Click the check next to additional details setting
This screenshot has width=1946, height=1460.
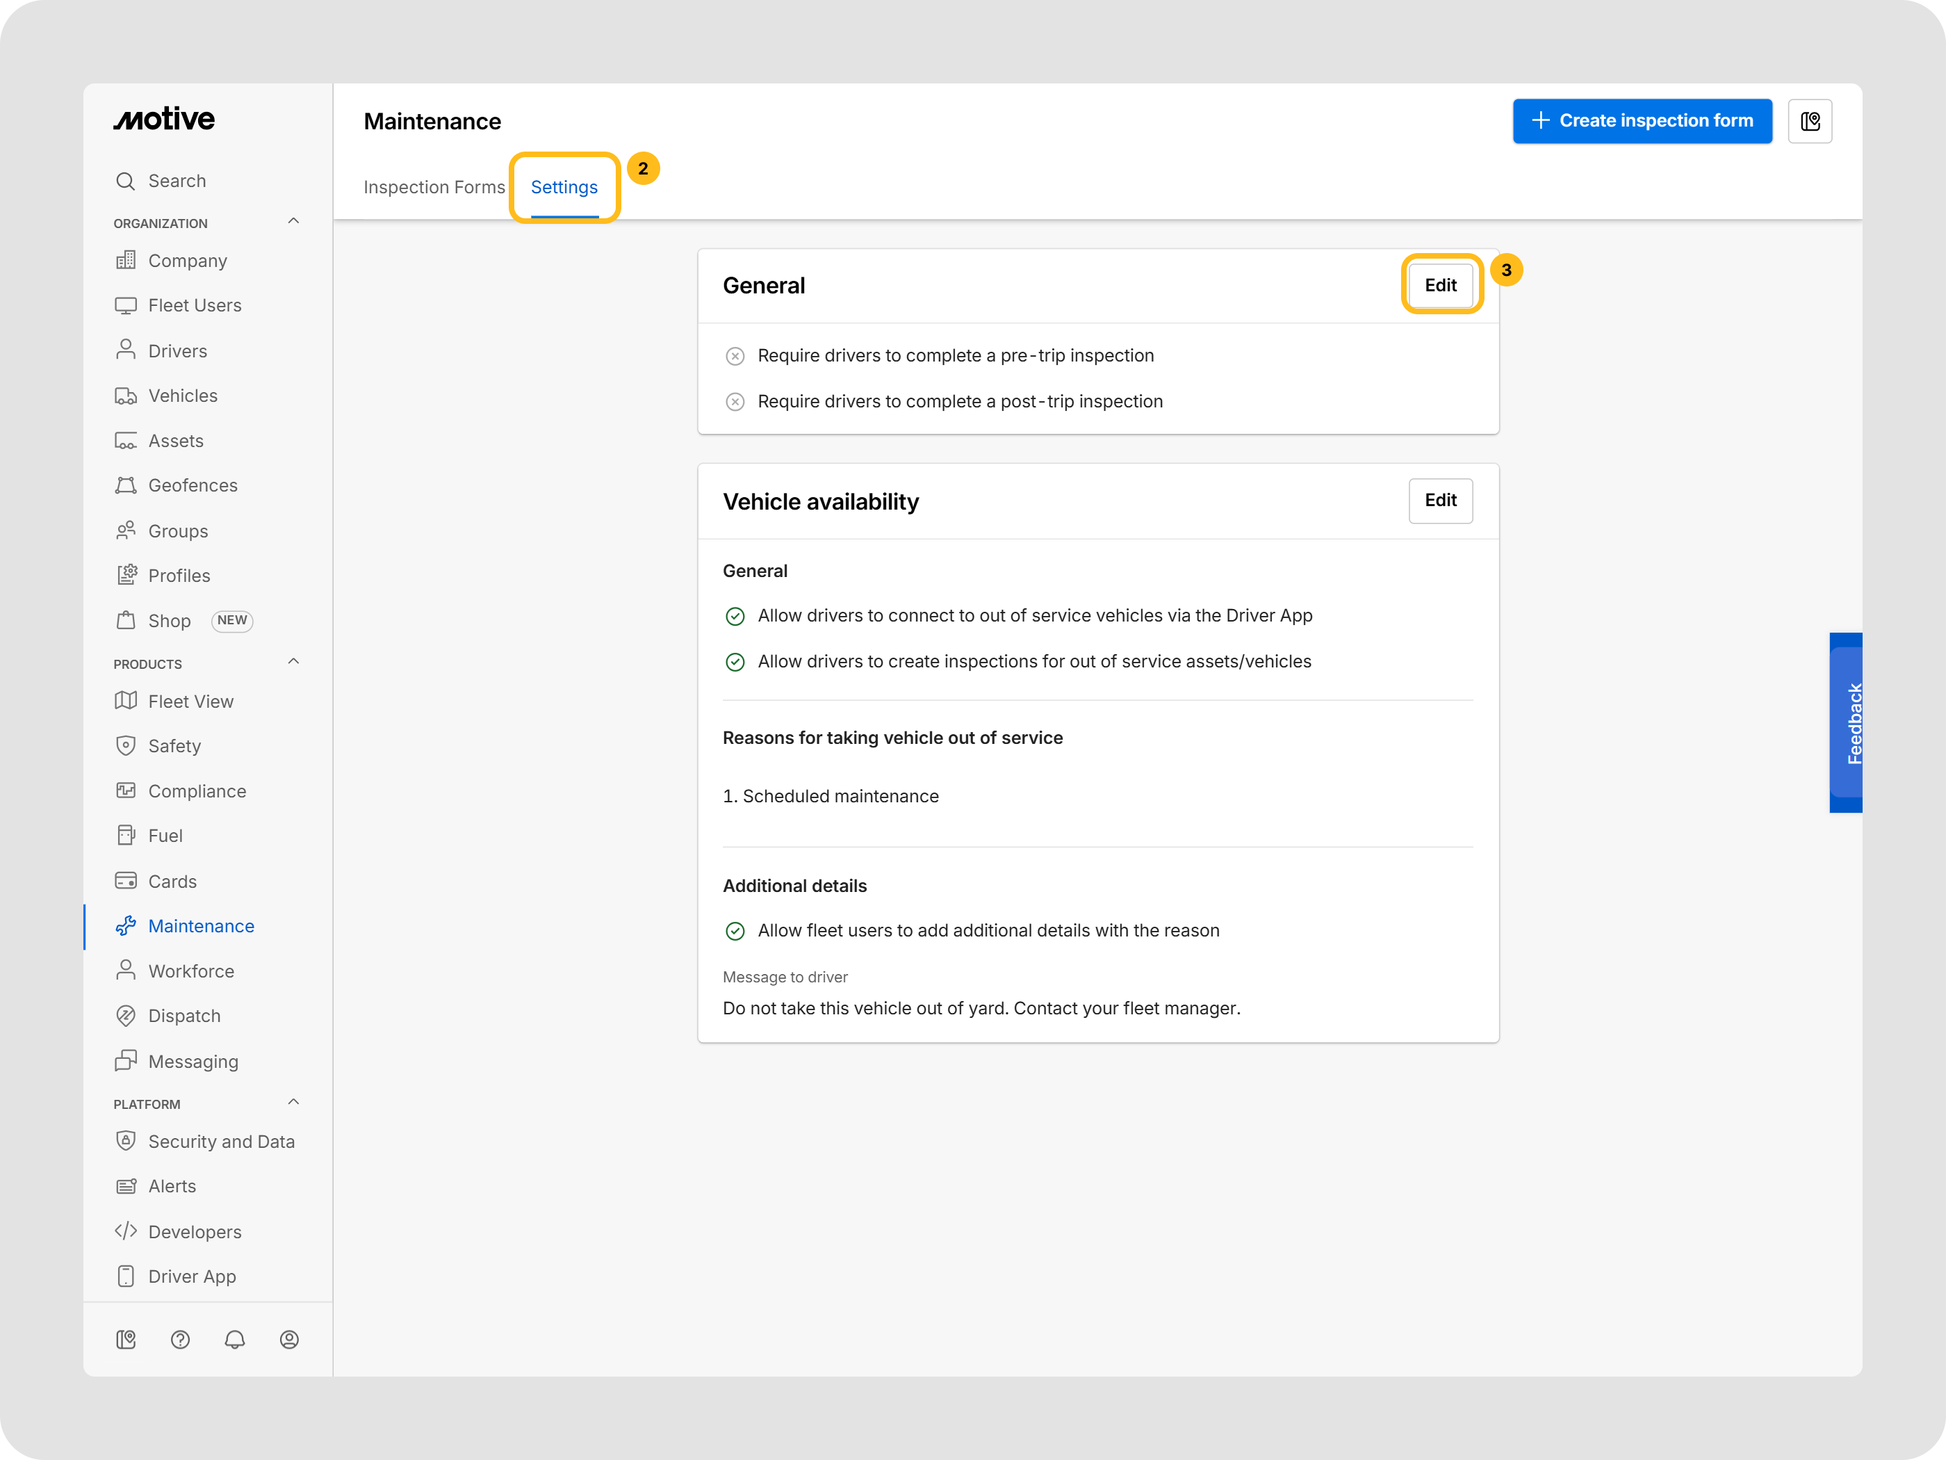(x=735, y=931)
